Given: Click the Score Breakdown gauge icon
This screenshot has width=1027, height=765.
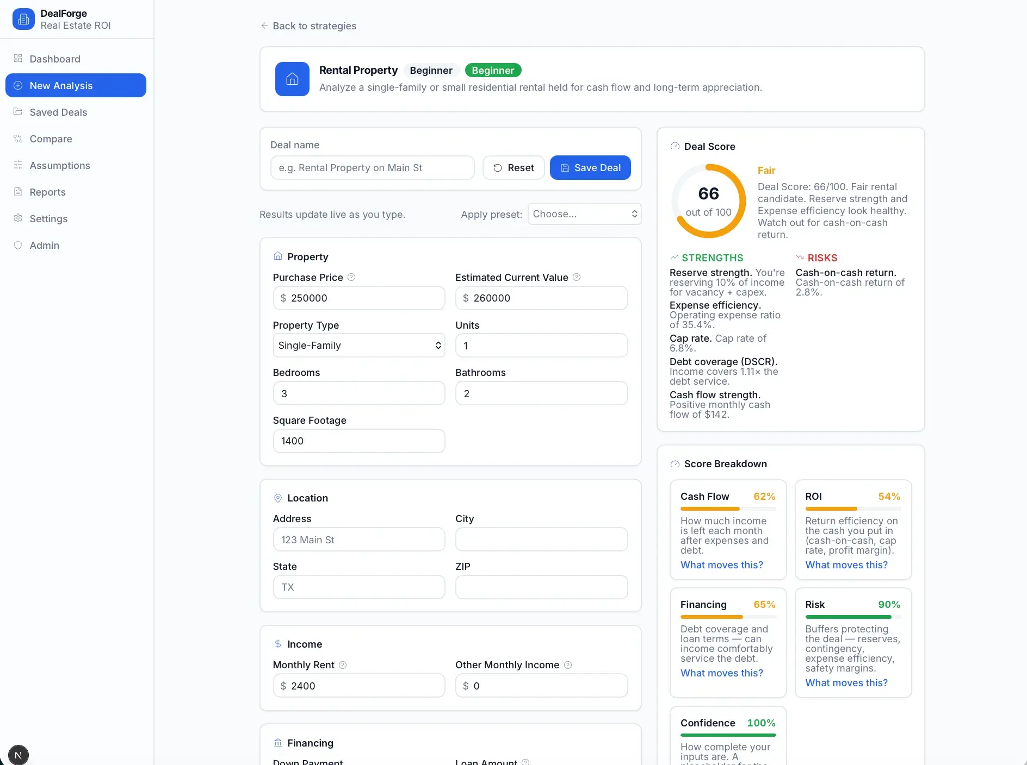Looking at the screenshot, I should (x=675, y=464).
